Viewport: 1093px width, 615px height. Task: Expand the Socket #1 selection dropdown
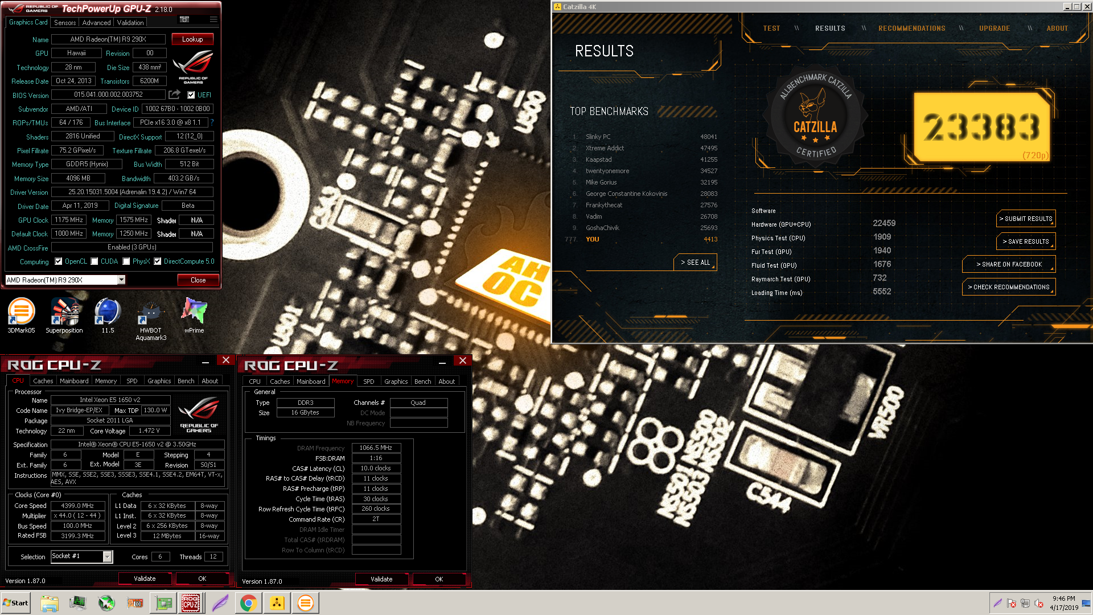coord(107,556)
